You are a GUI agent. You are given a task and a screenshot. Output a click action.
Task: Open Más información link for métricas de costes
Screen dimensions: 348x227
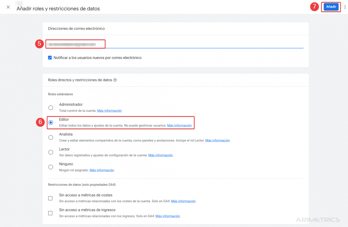pos(183,201)
